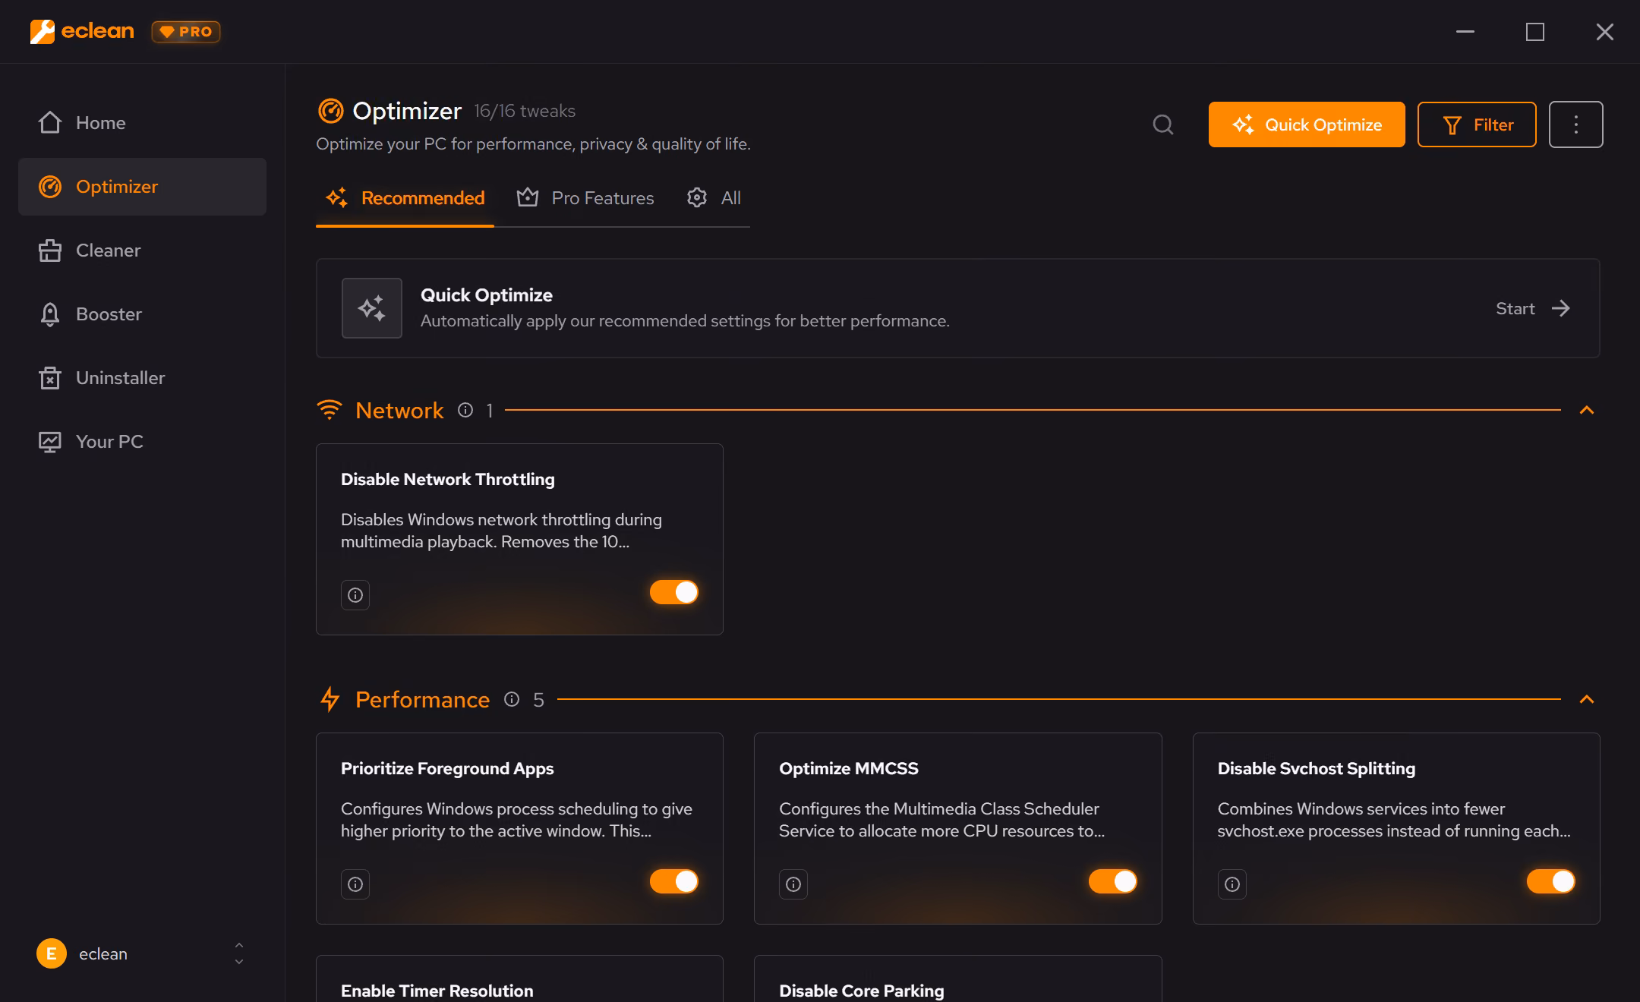
Task: Click the info icon next to Performance heading
Action: 512,699
